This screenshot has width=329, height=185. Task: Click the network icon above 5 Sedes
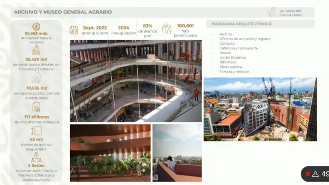[x=36, y=157]
